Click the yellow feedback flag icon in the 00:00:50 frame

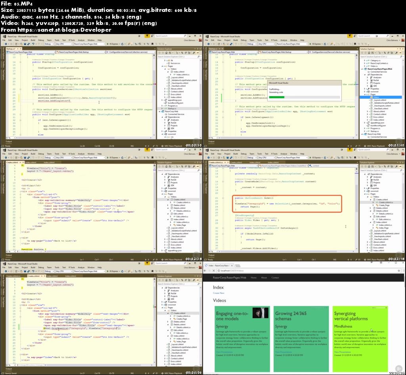pos(147,36)
